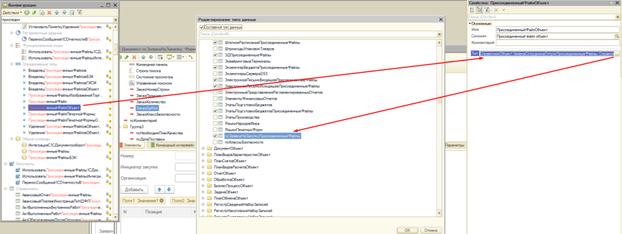The width and height of the screenshot is (622, 234).
Task: Remove the Поле1: Значение1 filter tag
Action: 162,201
